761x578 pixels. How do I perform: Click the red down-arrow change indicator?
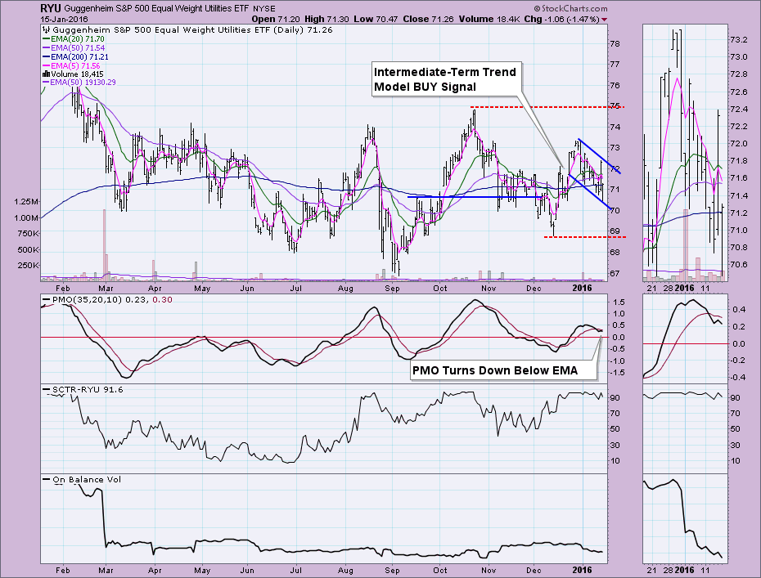[605, 18]
